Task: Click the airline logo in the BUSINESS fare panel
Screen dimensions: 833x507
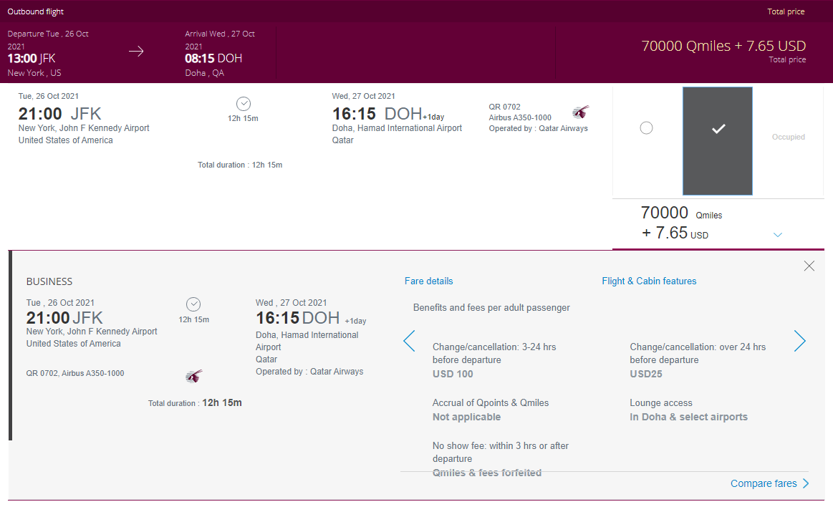Action: [193, 376]
